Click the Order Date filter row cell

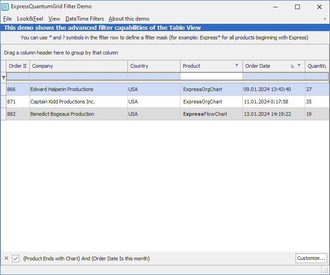coord(274,76)
